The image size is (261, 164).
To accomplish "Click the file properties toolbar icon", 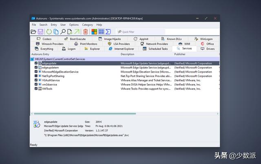I will tap(70, 32).
